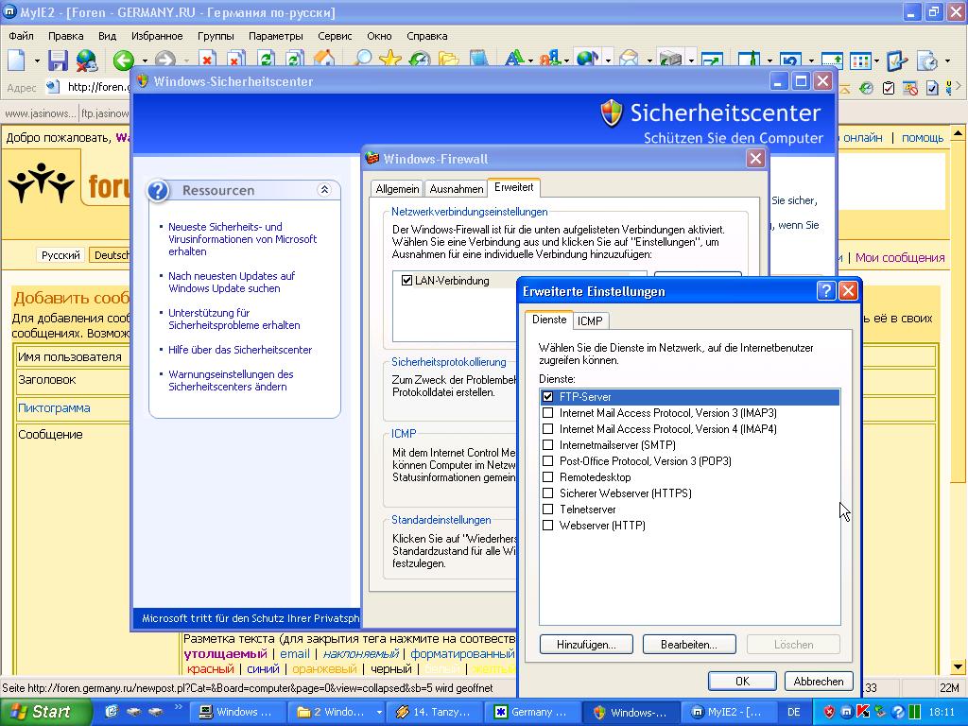Viewport: 968px width, 726px height.
Task: Enable the Remotedesktop service checkbox
Action: point(547,477)
